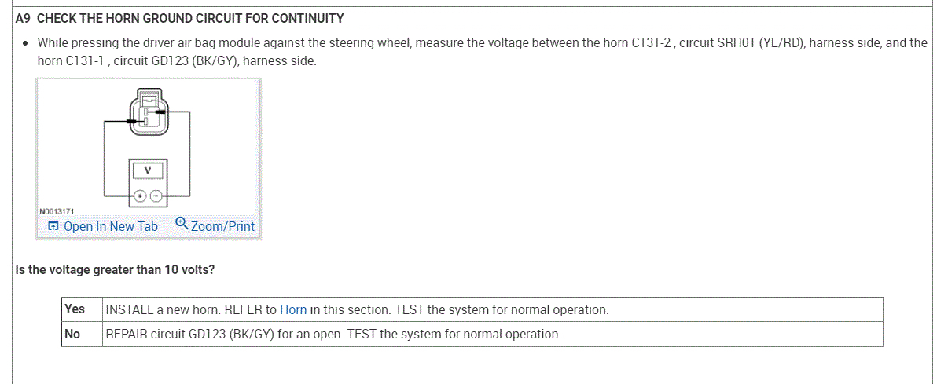Click the Yes answer cell
Screen dimensions: 948x384
tap(75, 309)
